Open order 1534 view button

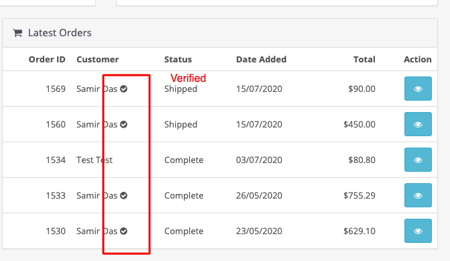(418, 160)
